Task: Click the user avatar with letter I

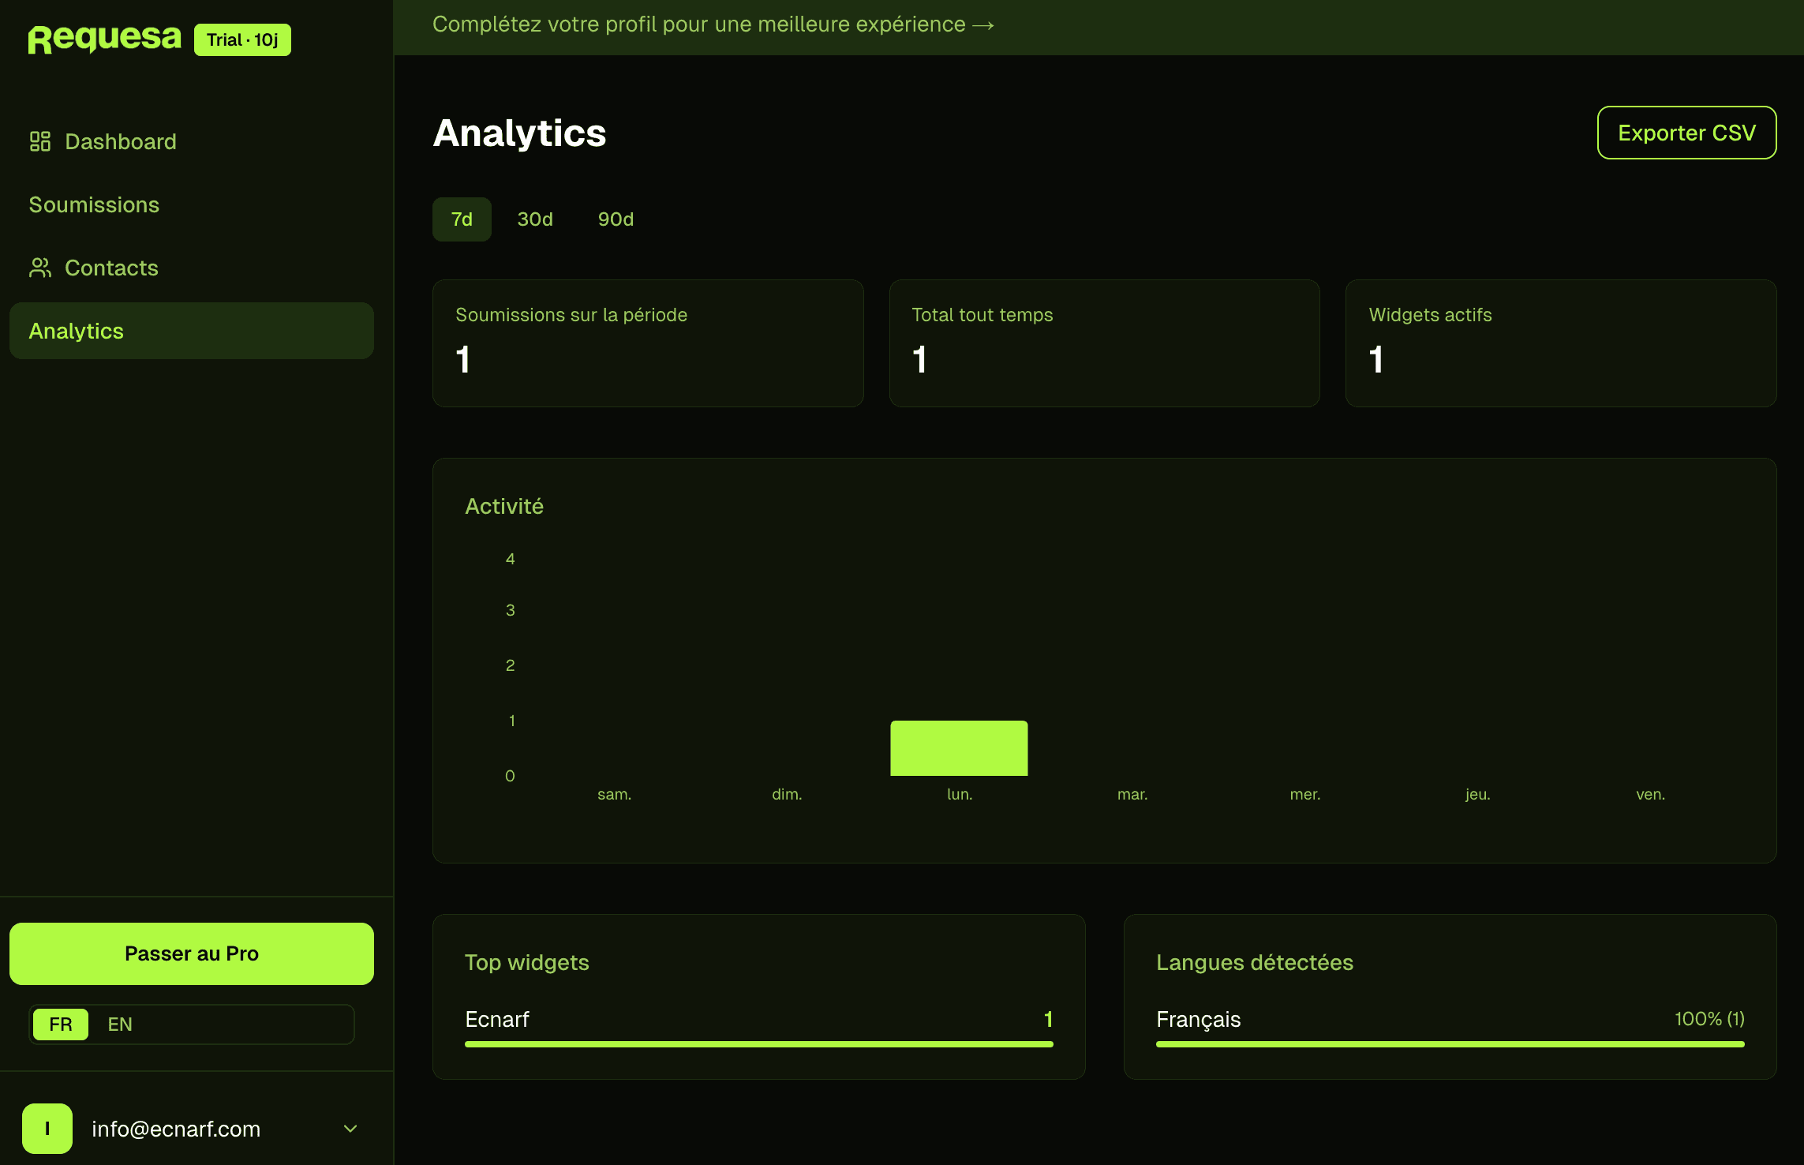Action: [x=47, y=1129]
